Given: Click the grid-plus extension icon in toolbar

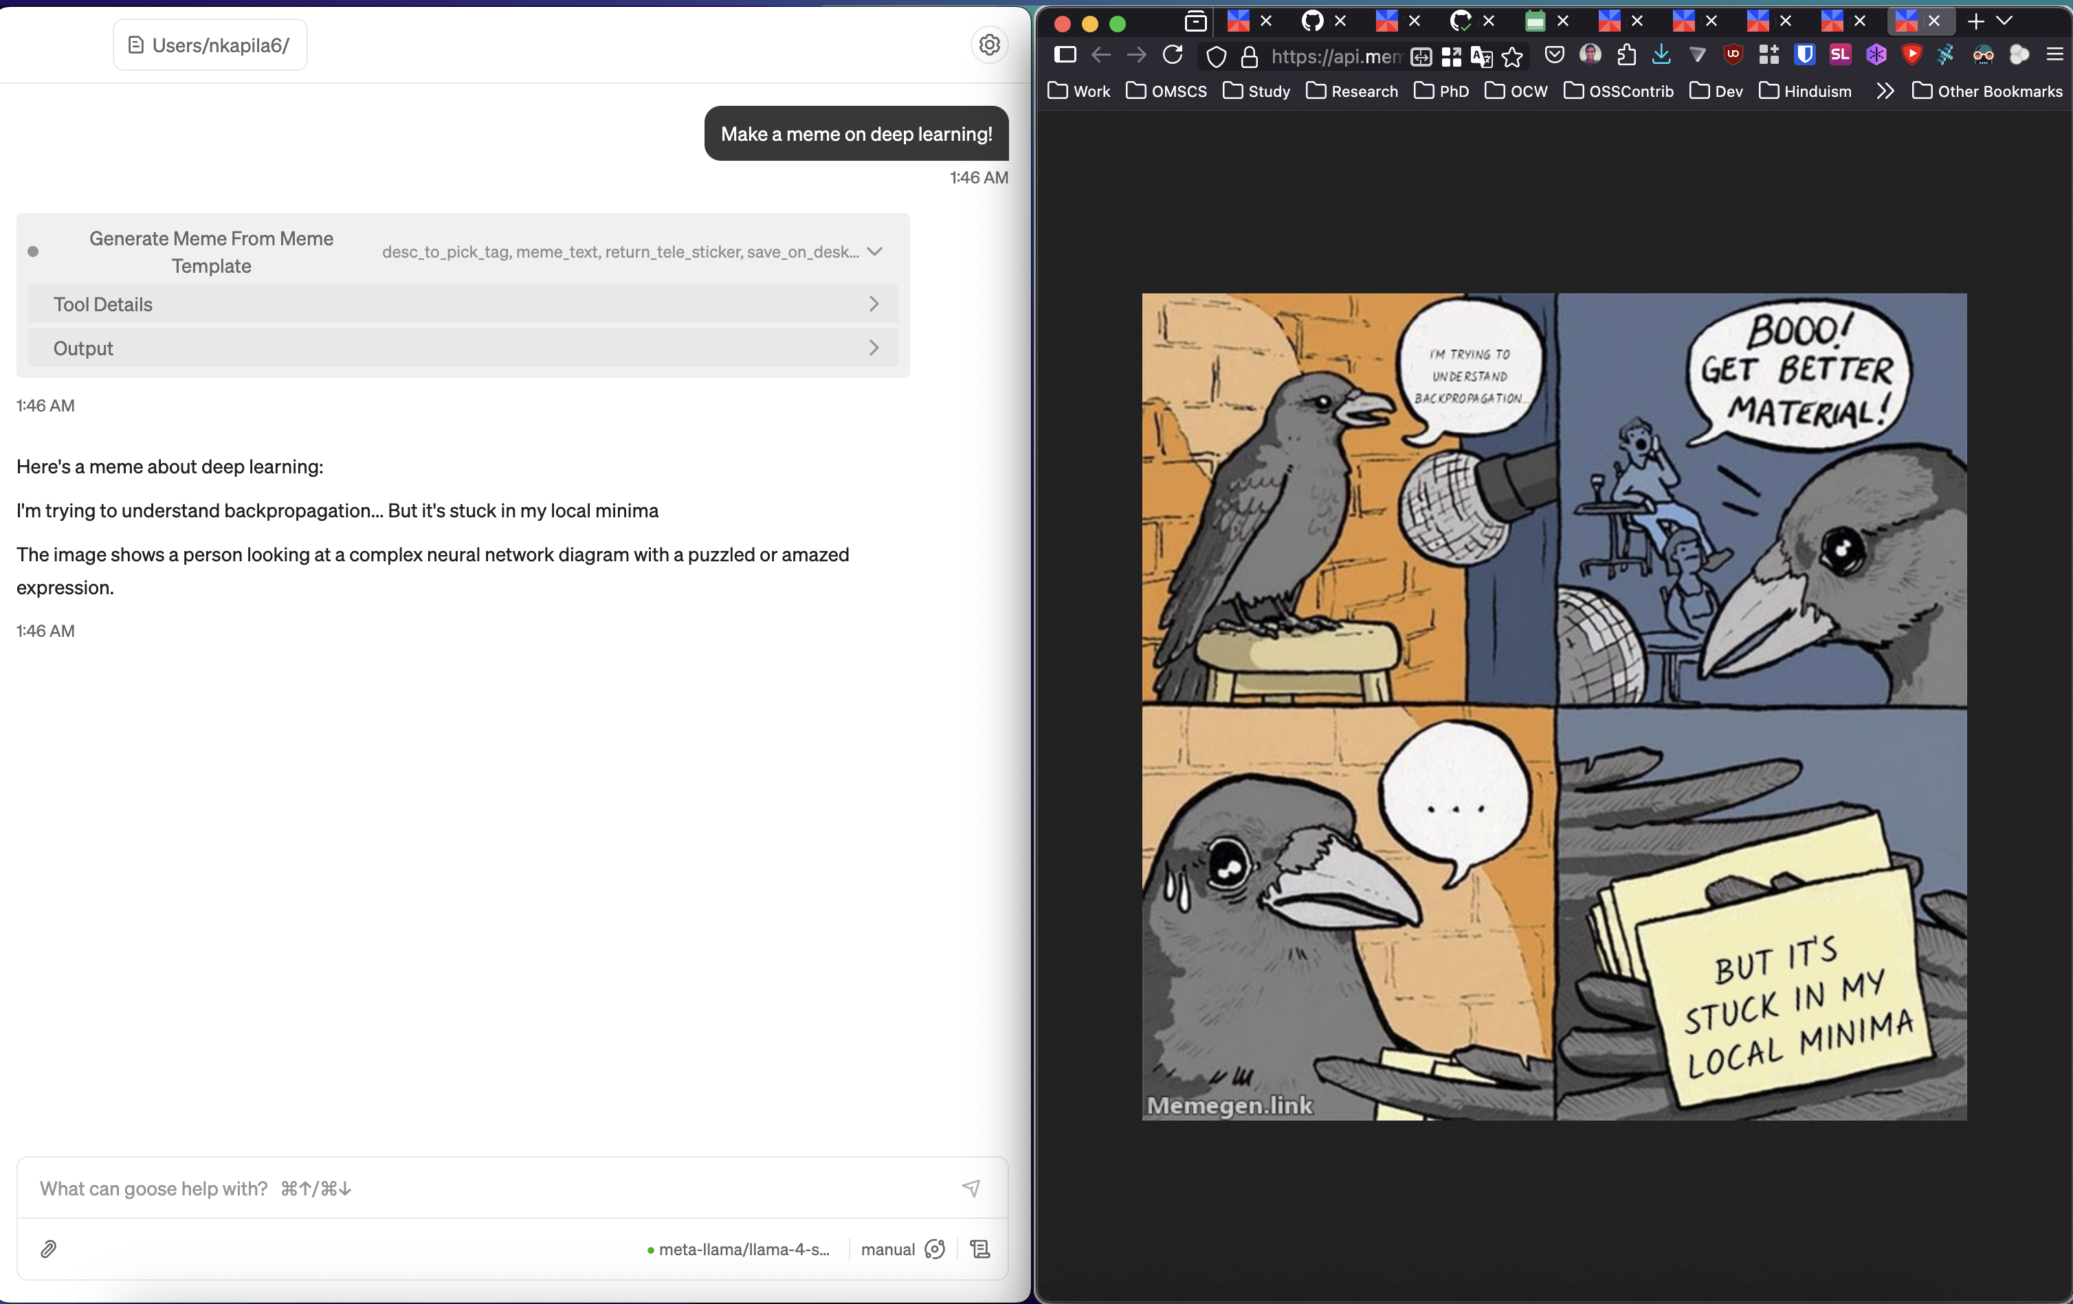Looking at the screenshot, I should point(1769,55).
